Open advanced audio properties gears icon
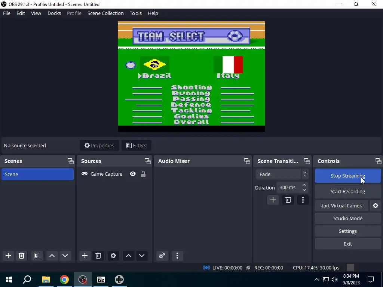Screen dimensions: 383x287 point(162,256)
